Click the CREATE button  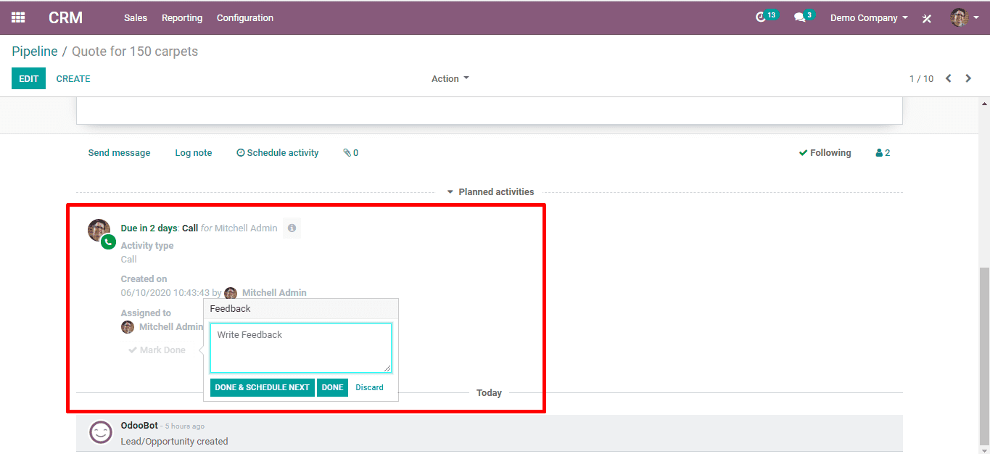pos(73,78)
